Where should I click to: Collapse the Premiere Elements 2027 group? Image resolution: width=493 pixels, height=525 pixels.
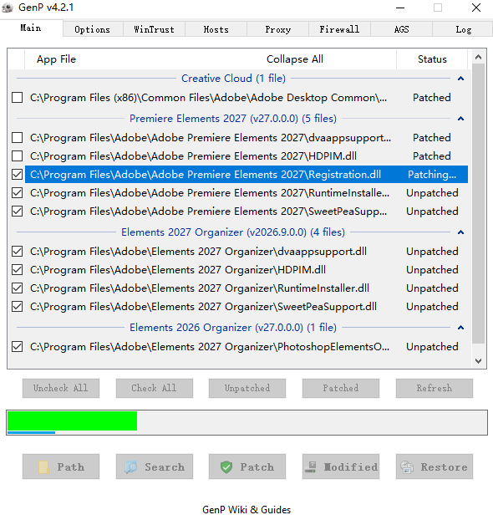461,119
